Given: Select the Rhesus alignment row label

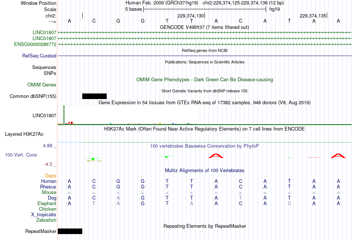Looking at the screenshot, I should coord(48,187).
